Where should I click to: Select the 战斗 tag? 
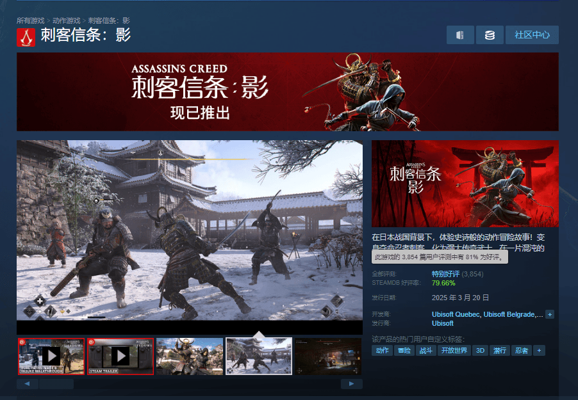(426, 351)
